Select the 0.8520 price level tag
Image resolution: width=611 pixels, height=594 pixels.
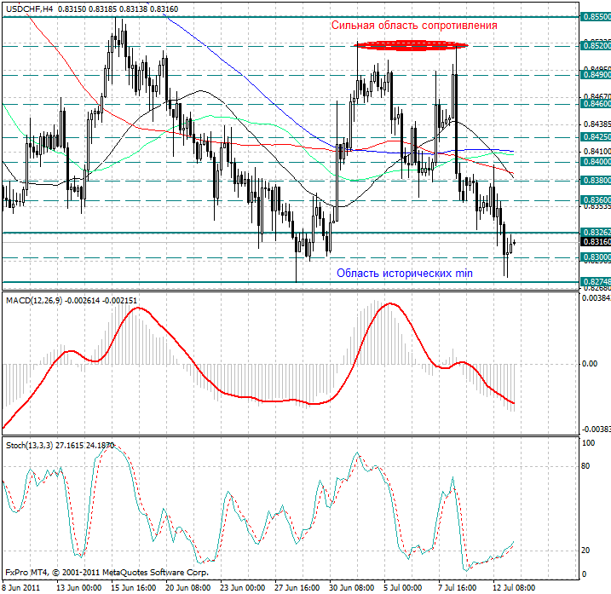tap(595, 45)
